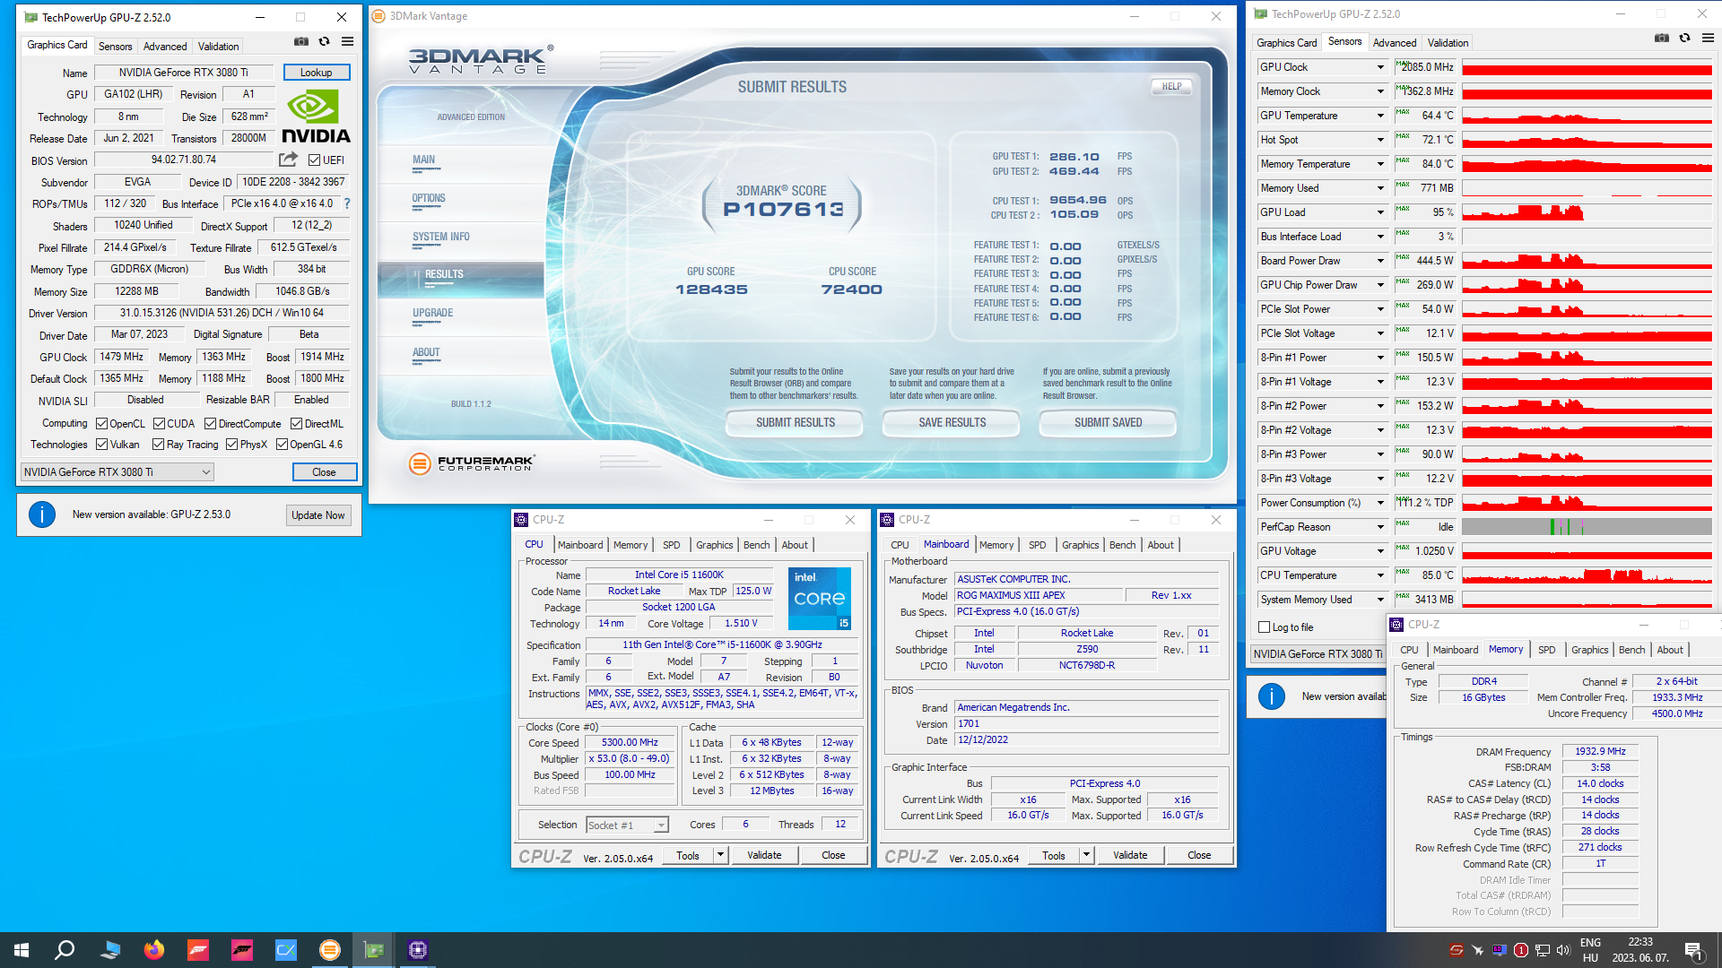The image size is (1722, 968).
Task: Toggle the OpenCL checkbox
Action: 102,424
